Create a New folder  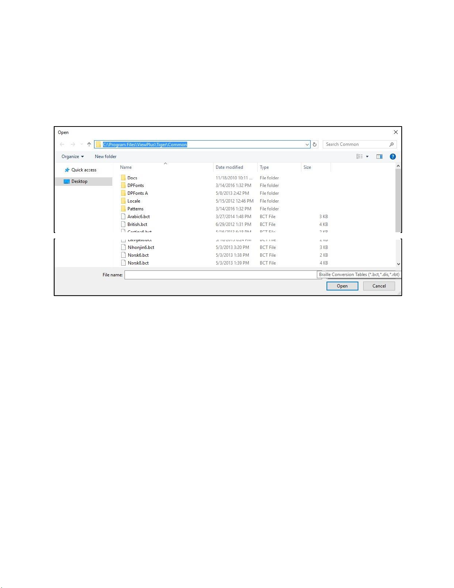106,157
